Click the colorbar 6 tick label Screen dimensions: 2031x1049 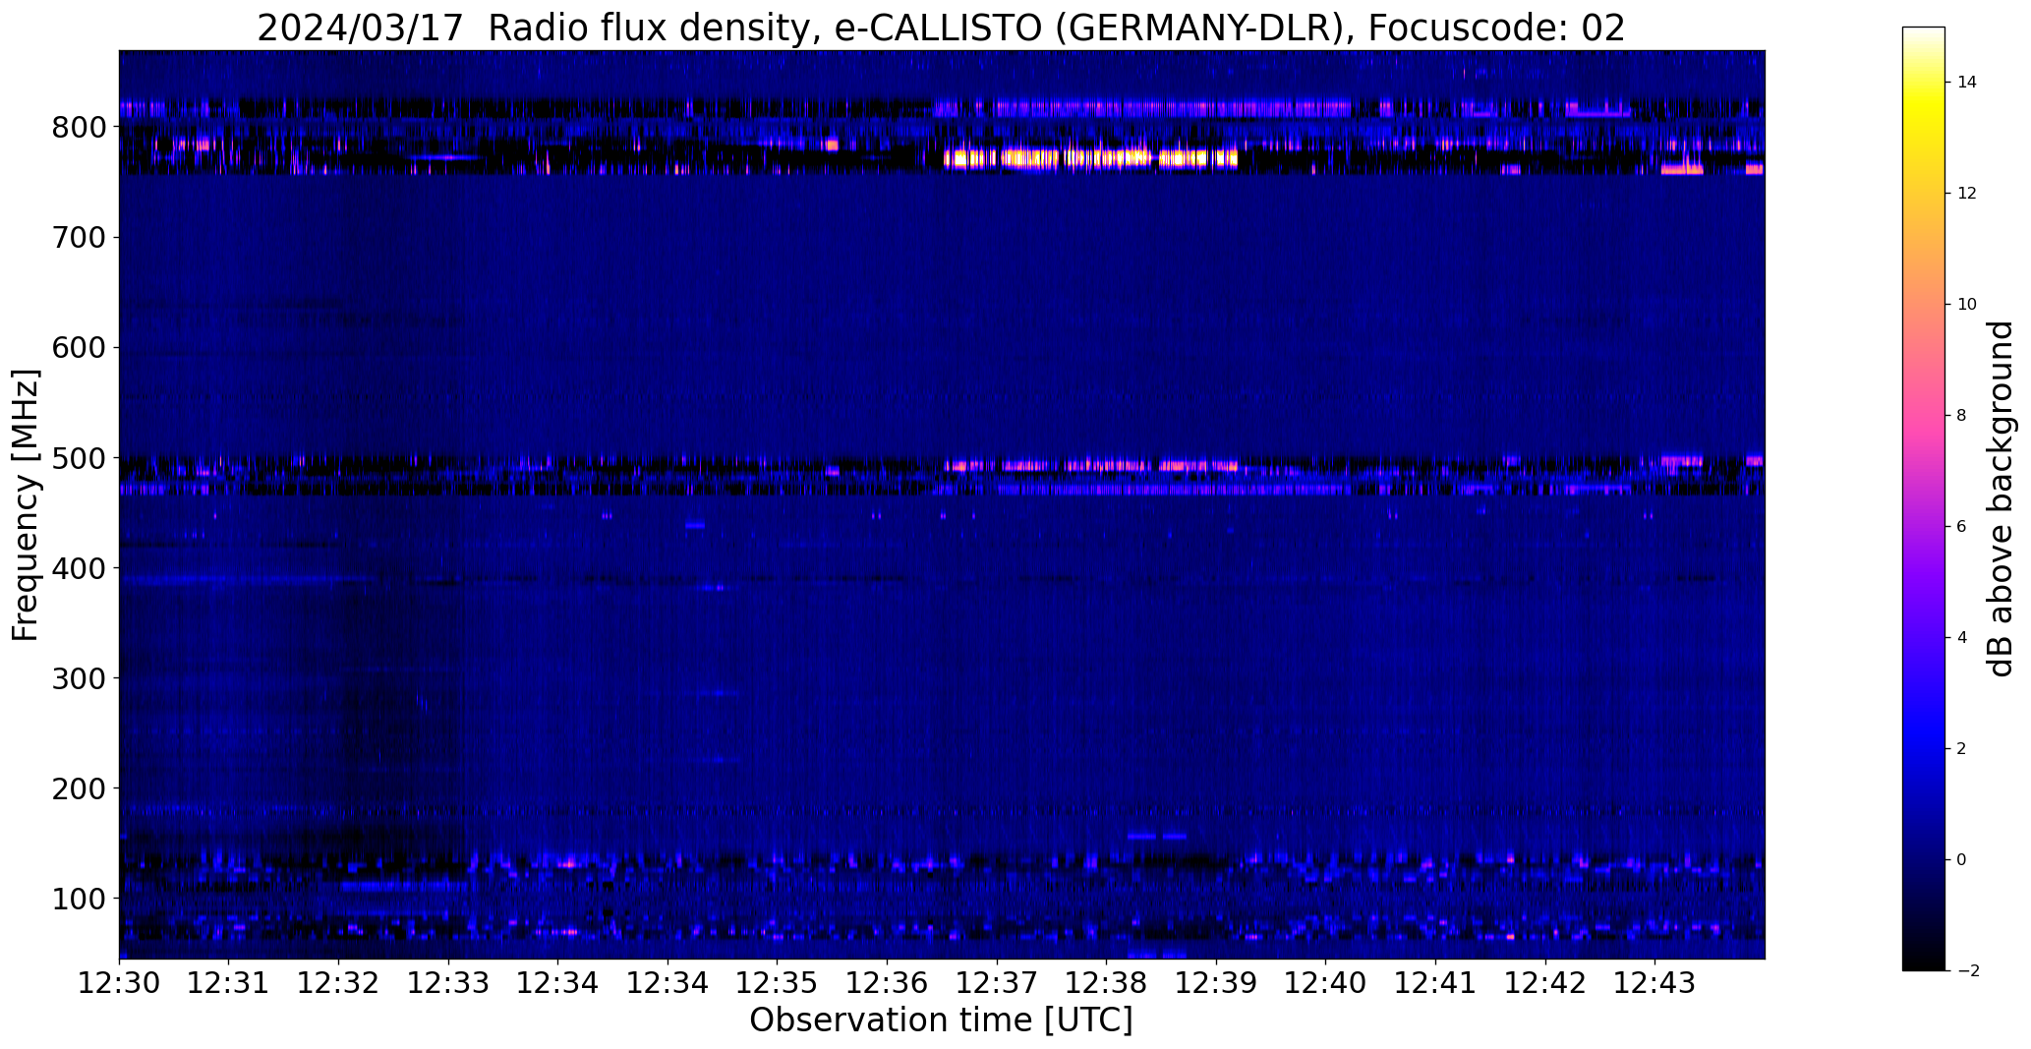coord(1962,527)
